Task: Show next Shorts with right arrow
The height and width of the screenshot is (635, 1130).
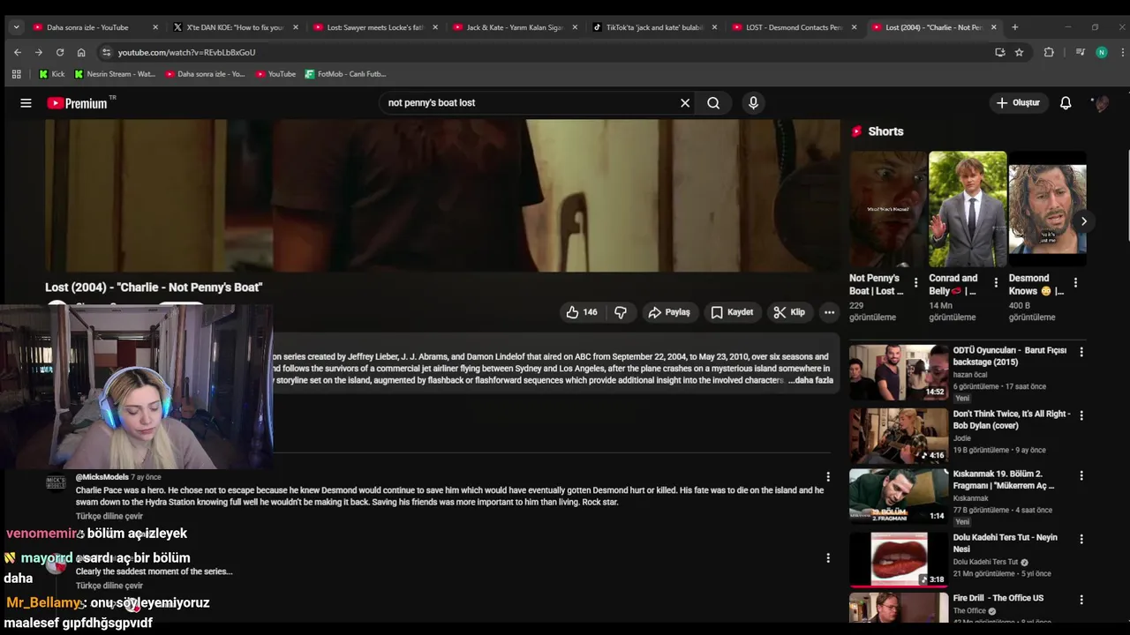Action: pos(1083,221)
